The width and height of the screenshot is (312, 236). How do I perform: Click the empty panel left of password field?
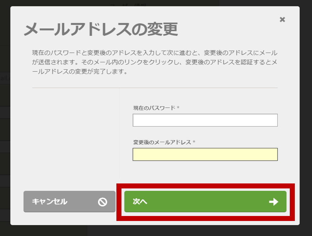point(75,132)
